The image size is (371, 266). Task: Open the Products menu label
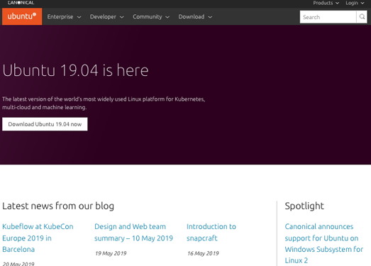pyautogui.click(x=323, y=3)
